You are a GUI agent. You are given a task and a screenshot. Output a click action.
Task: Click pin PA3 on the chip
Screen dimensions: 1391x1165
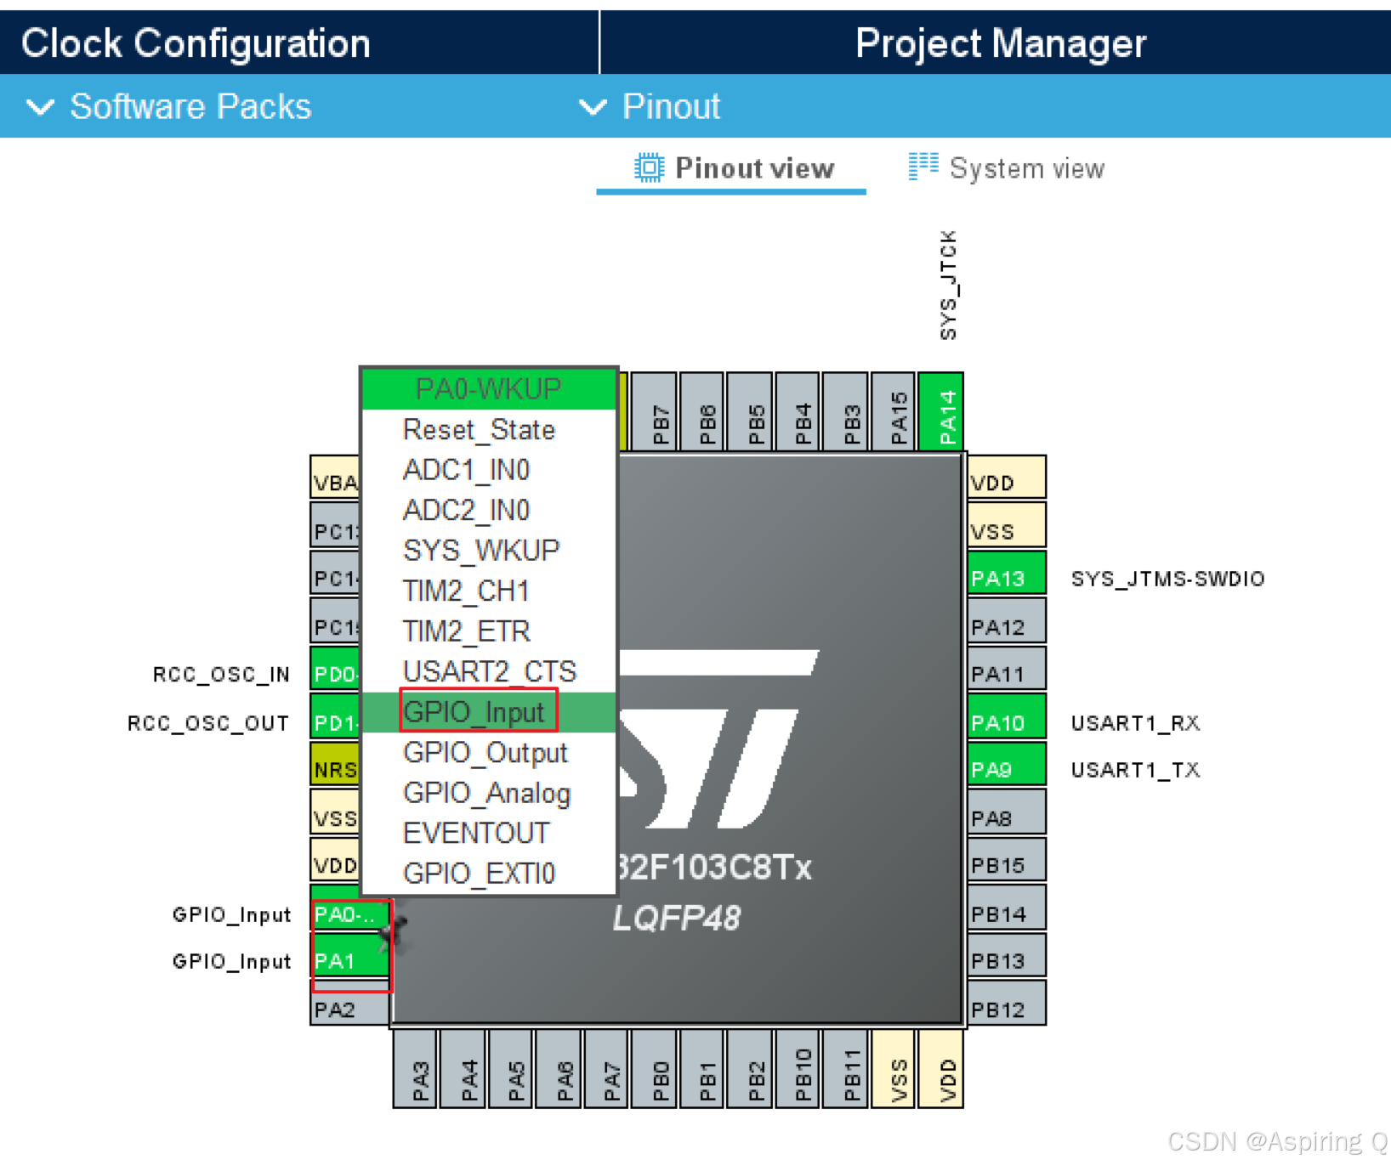tap(415, 1069)
